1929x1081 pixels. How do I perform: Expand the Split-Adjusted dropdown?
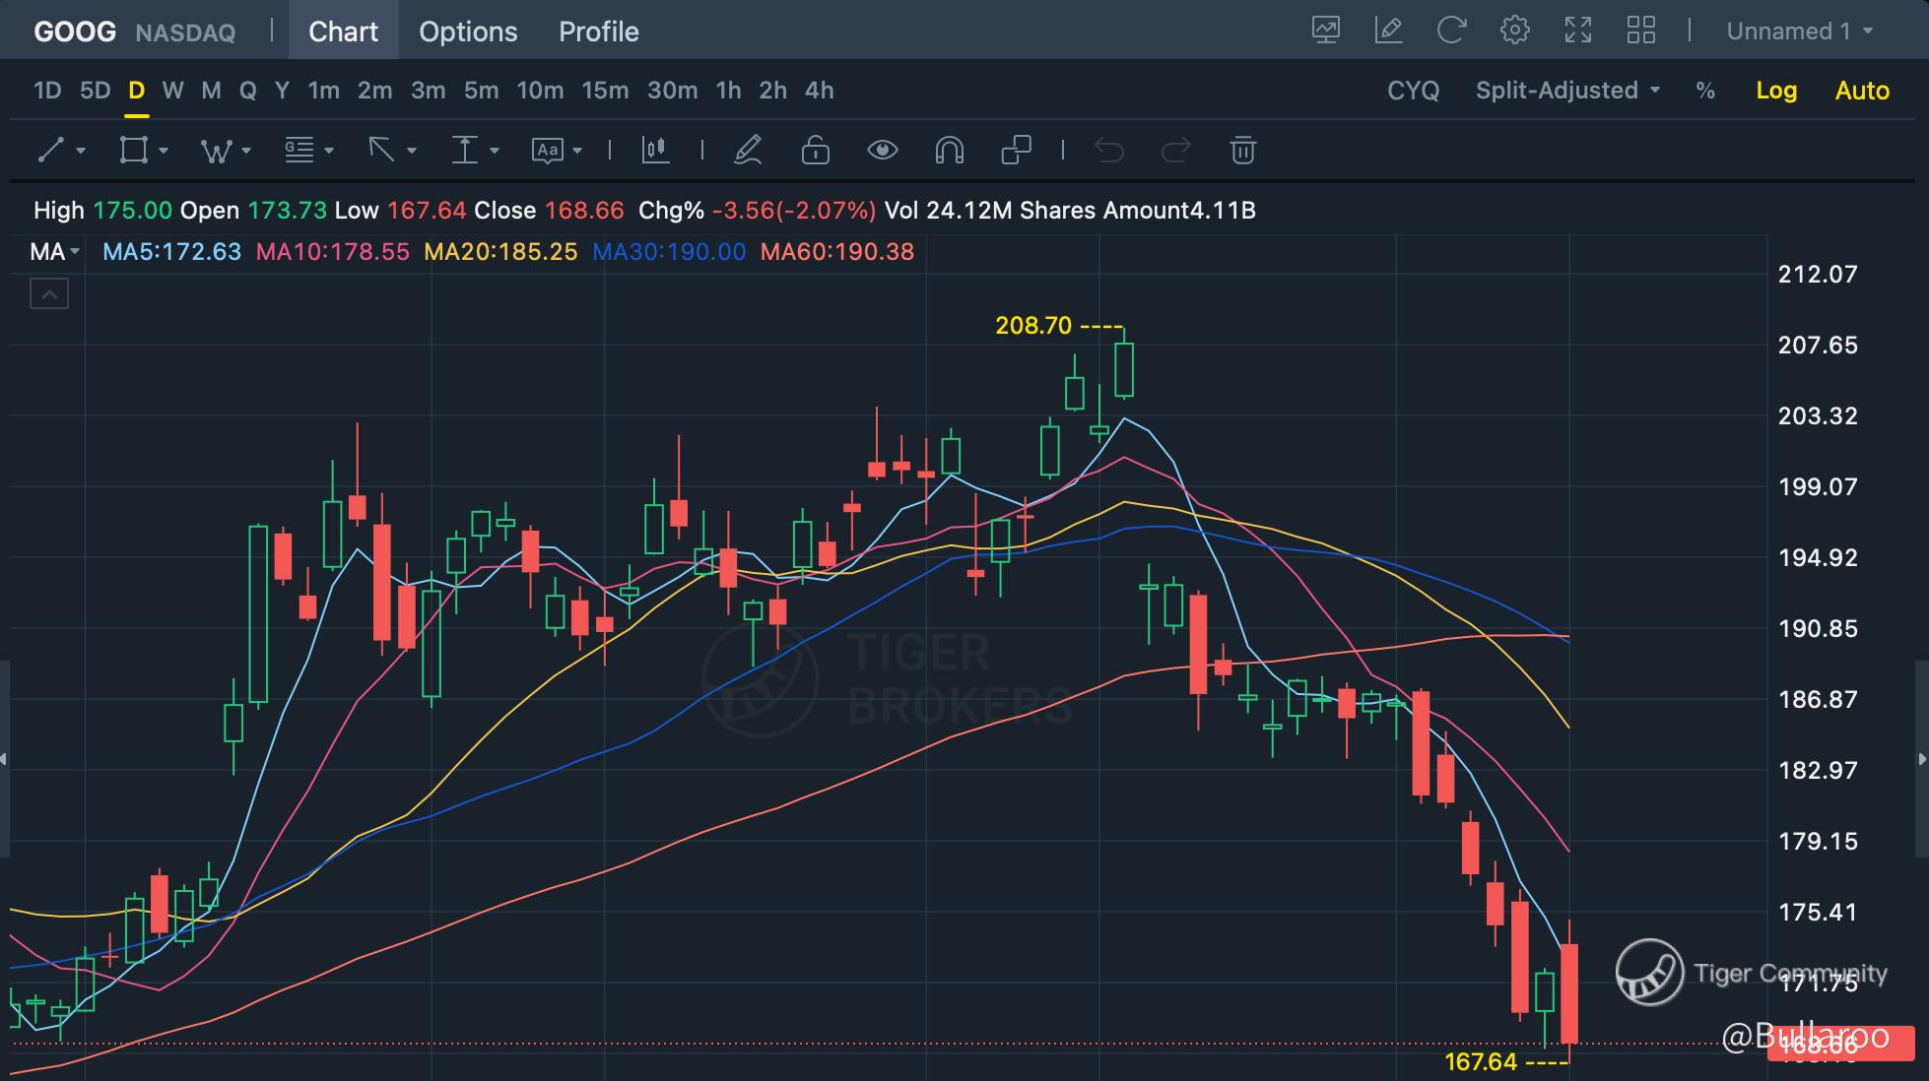click(1567, 91)
